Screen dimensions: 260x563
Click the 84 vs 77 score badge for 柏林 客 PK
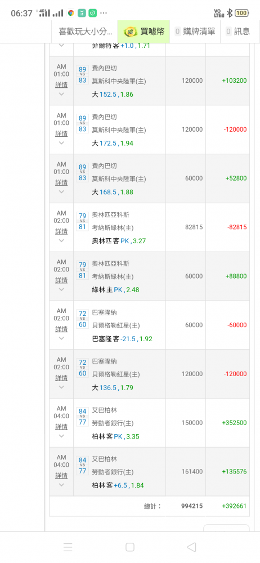pyautogui.click(x=82, y=417)
